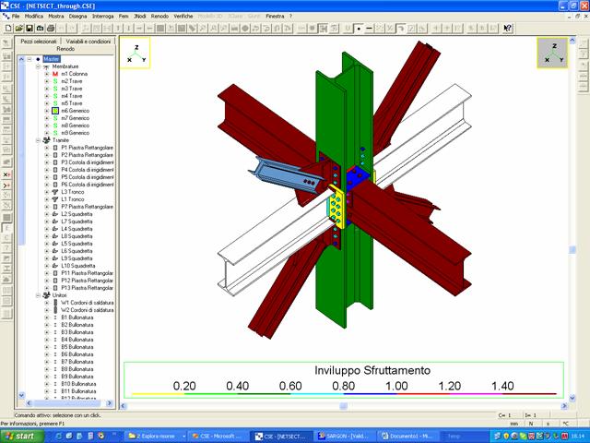Click the context help arrow icon
Screen dimensions: 590x443
pyautogui.click(x=508, y=28)
